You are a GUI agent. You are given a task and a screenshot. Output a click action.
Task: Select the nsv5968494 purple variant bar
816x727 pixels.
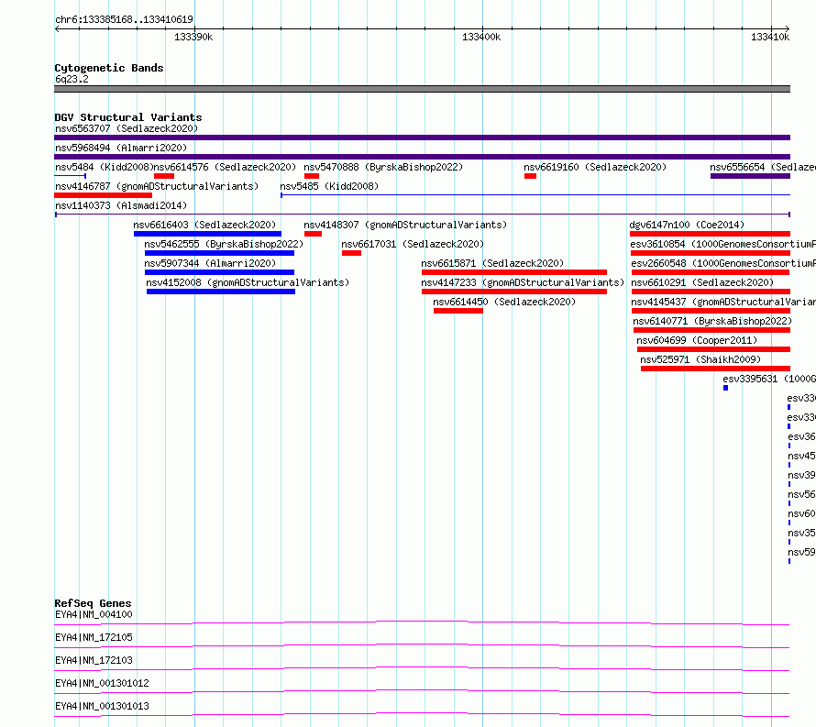[x=422, y=157]
